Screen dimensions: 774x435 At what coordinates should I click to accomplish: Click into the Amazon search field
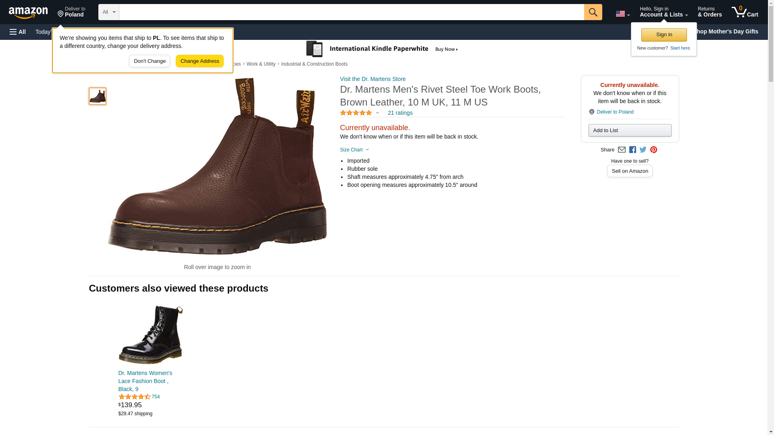pyautogui.click(x=351, y=12)
